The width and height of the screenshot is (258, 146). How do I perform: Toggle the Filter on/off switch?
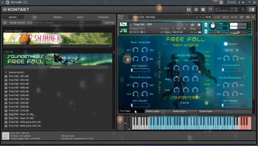(226, 44)
